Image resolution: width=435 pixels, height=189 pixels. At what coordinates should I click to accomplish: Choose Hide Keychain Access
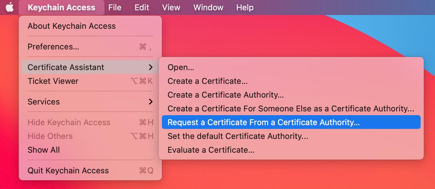(90, 122)
